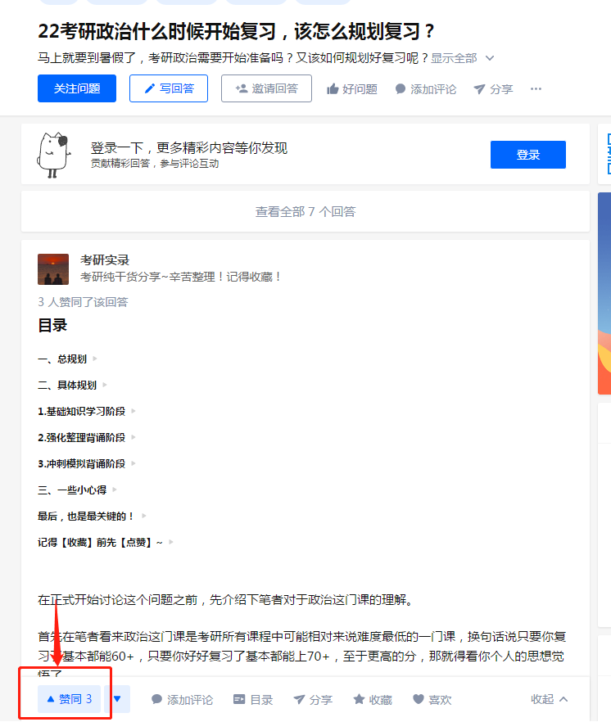
Task: Click the 邀请回答 invite button
Action: tap(266, 88)
